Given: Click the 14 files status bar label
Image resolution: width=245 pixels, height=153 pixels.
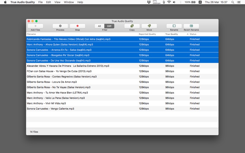Looking at the screenshot, I should click(34, 132).
